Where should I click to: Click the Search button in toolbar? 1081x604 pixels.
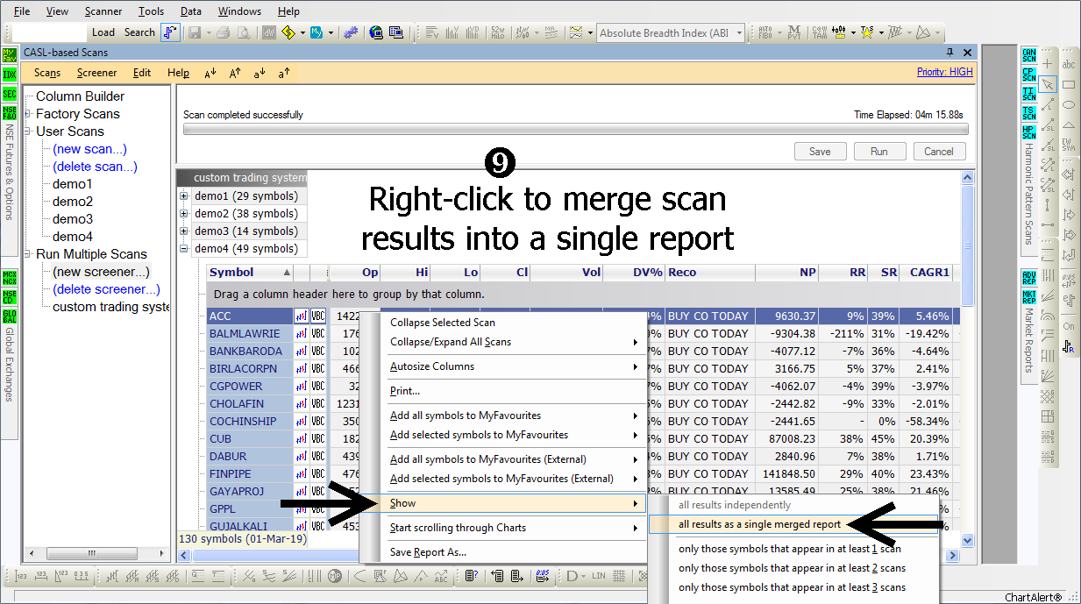coord(139,32)
